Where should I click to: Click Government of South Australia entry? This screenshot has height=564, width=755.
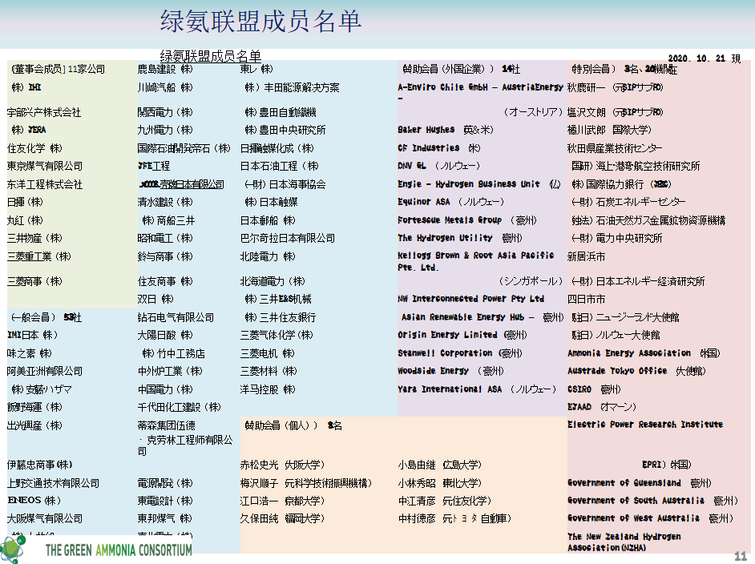pos(636,501)
